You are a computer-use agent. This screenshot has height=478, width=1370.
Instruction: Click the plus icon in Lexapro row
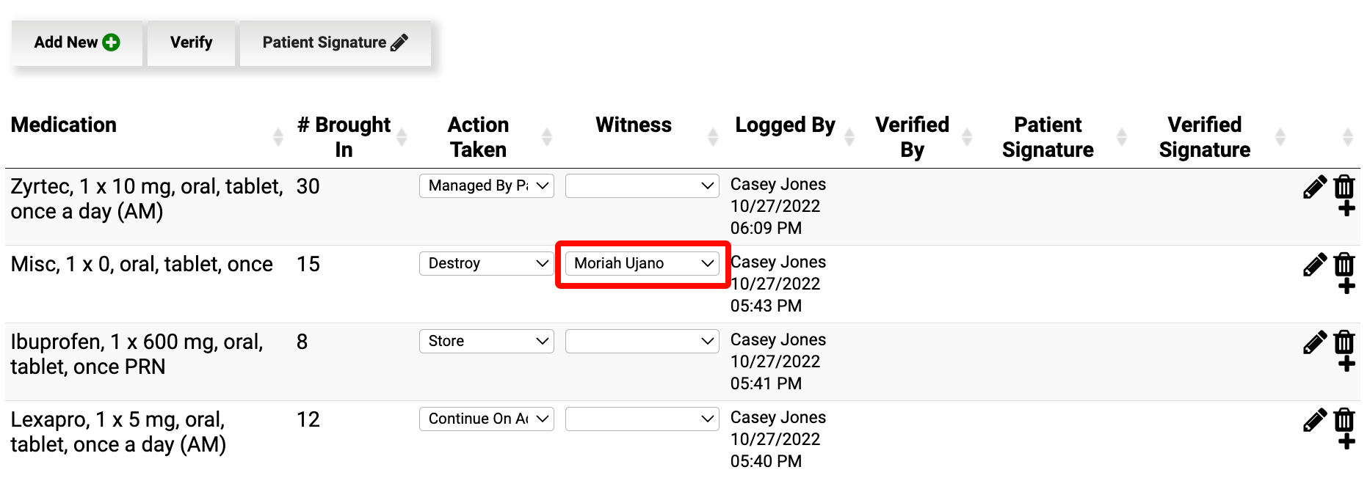pyautogui.click(x=1347, y=442)
